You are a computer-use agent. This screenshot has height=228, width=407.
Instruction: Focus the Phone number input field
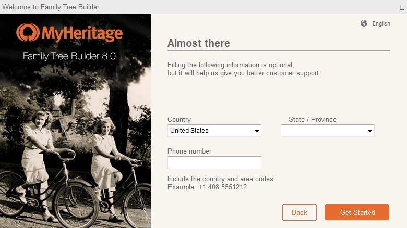[x=214, y=163]
